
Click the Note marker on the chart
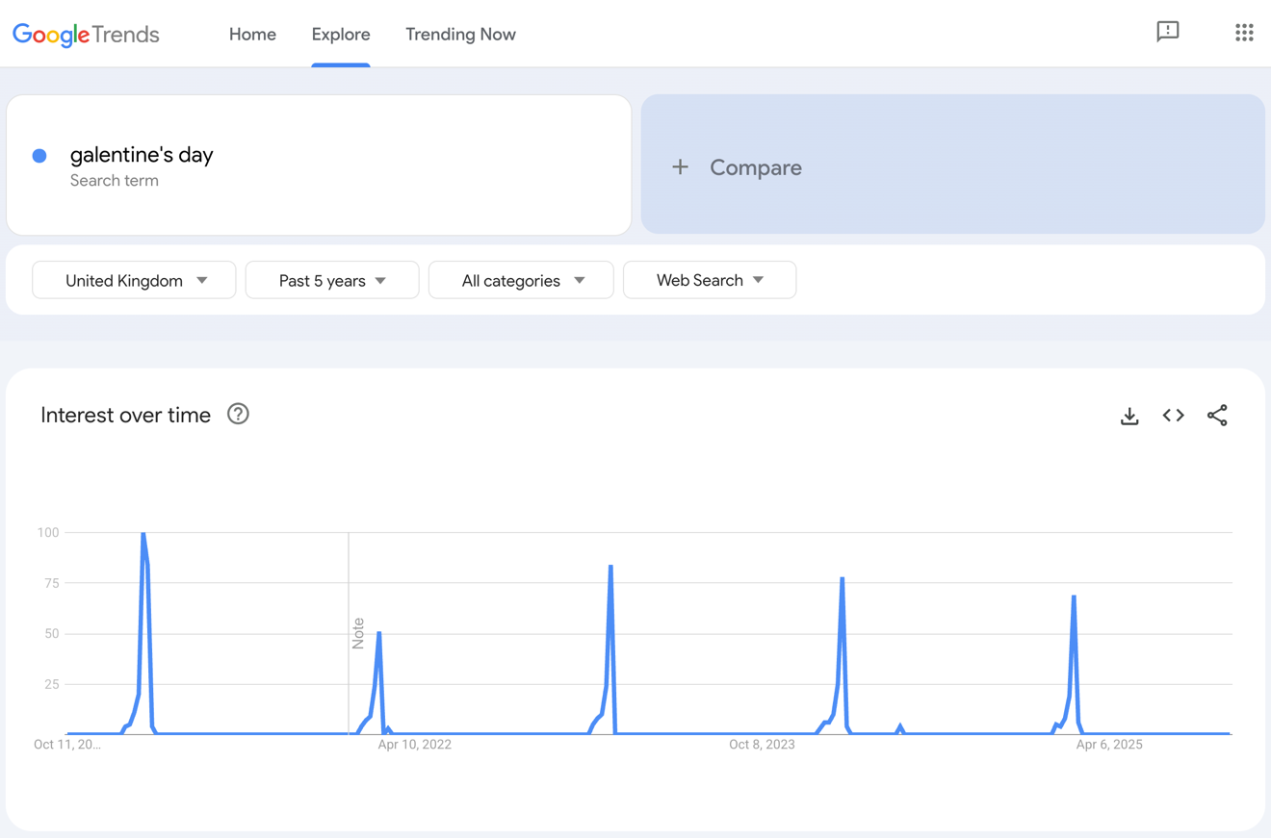click(x=359, y=630)
